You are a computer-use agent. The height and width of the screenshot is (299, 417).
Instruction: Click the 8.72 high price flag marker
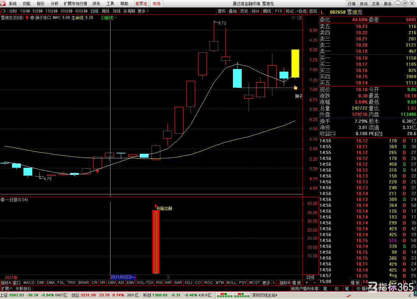click(x=220, y=23)
